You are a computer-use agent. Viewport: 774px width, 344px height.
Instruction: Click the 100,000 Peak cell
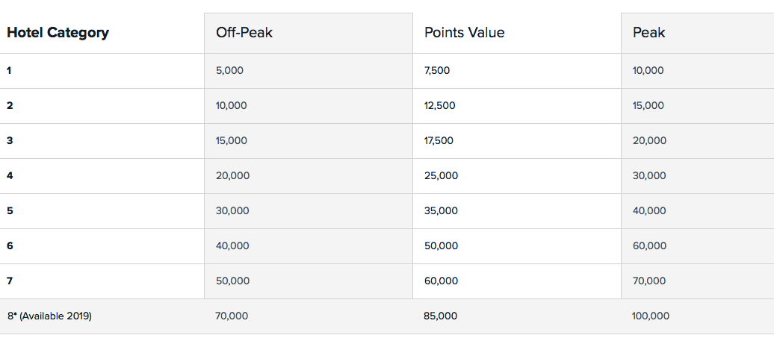click(x=651, y=316)
